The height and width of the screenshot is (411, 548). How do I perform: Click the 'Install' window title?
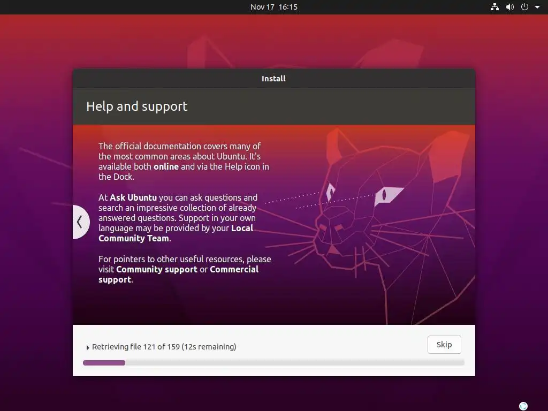[x=273, y=79]
